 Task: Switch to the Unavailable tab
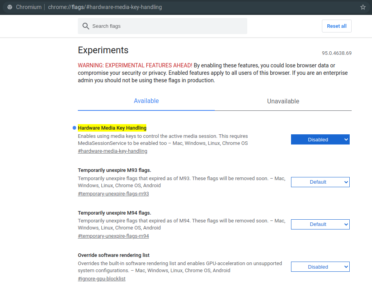283,101
